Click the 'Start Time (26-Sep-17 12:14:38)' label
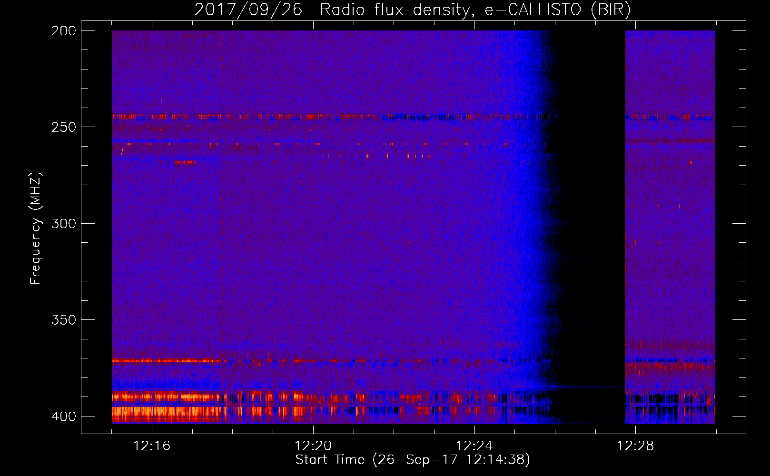This screenshot has width=770, height=476. tap(413, 460)
